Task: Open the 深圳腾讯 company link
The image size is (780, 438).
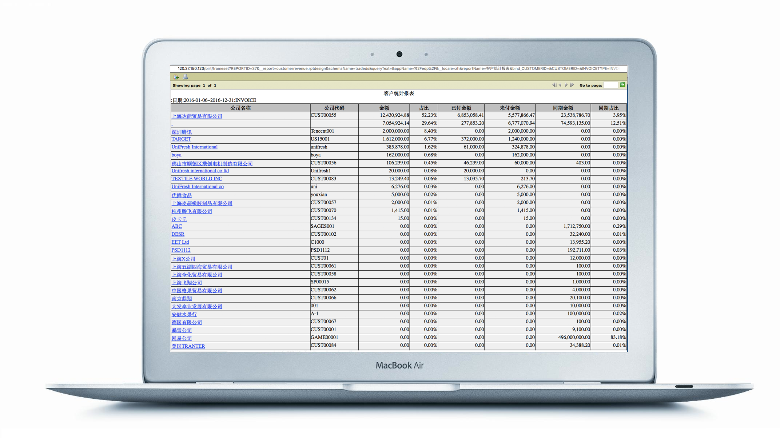Action: coord(182,132)
